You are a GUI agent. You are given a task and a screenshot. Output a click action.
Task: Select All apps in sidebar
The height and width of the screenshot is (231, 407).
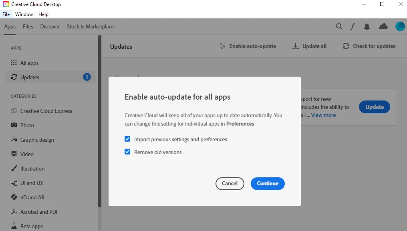click(29, 63)
